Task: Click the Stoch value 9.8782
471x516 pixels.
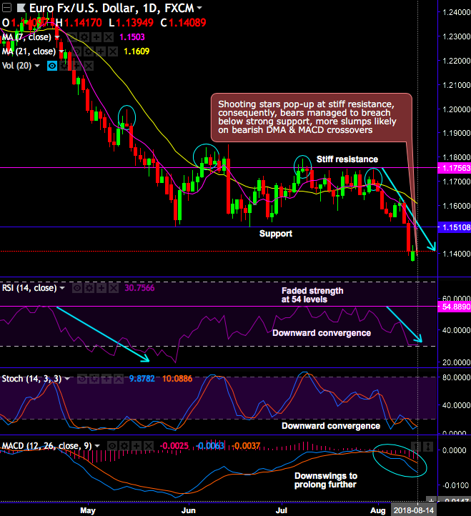Action: pyautogui.click(x=142, y=379)
